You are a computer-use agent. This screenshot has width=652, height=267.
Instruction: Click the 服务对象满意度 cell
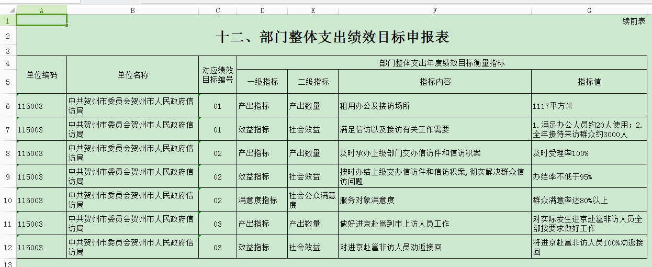pos(434,200)
